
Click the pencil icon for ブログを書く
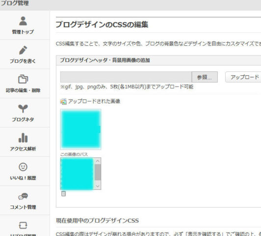tap(23, 50)
